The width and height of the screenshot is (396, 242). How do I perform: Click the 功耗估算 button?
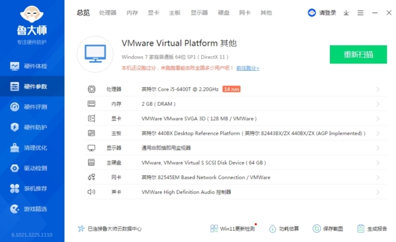[284, 229]
